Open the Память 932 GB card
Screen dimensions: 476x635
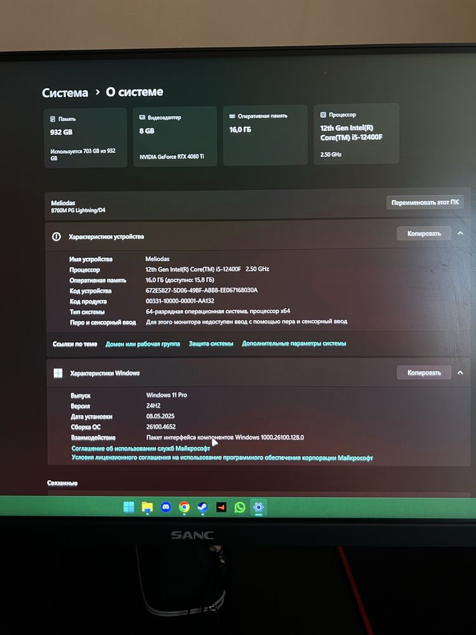tap(86, 138)
